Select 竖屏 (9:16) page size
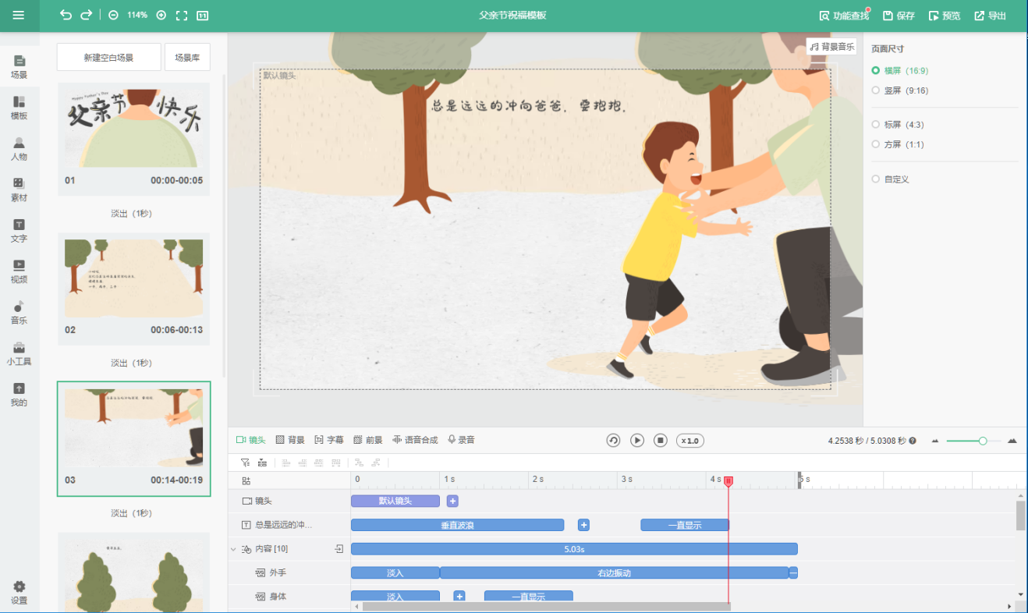This screenshot has width=1028, height=613. [900, 90]
